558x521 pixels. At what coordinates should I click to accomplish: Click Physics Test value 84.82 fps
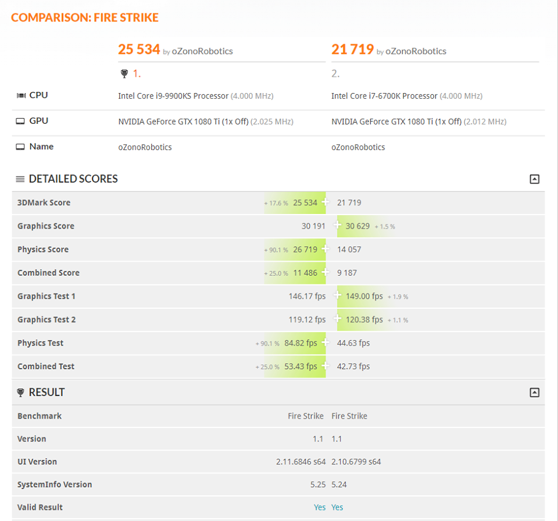[x=301, y=343]
